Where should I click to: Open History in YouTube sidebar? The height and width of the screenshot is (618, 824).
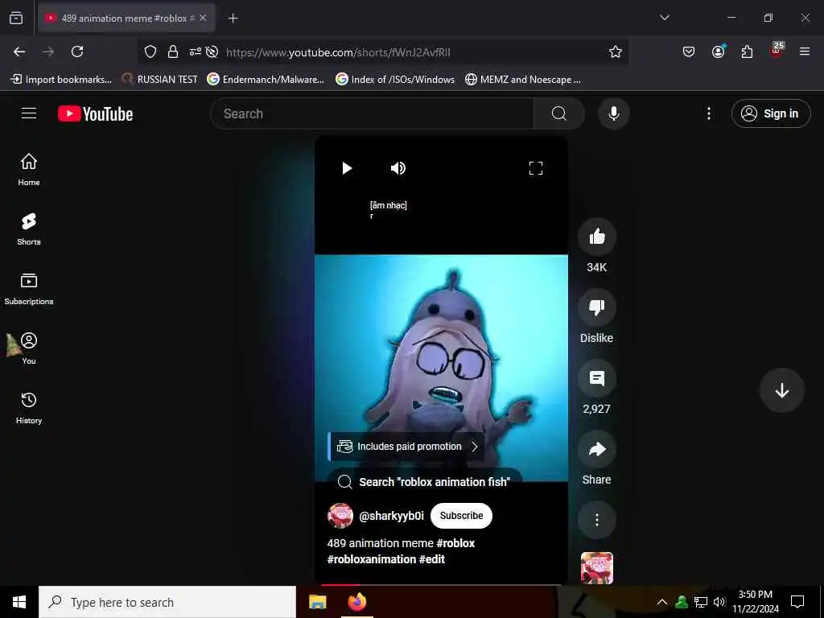(x=29, y=408)
